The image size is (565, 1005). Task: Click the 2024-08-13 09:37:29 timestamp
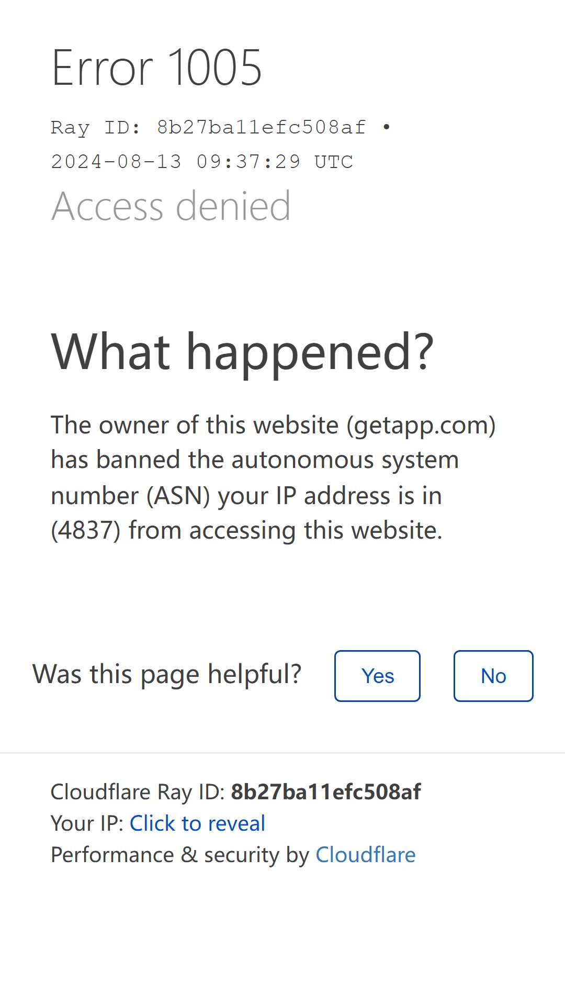176,162
